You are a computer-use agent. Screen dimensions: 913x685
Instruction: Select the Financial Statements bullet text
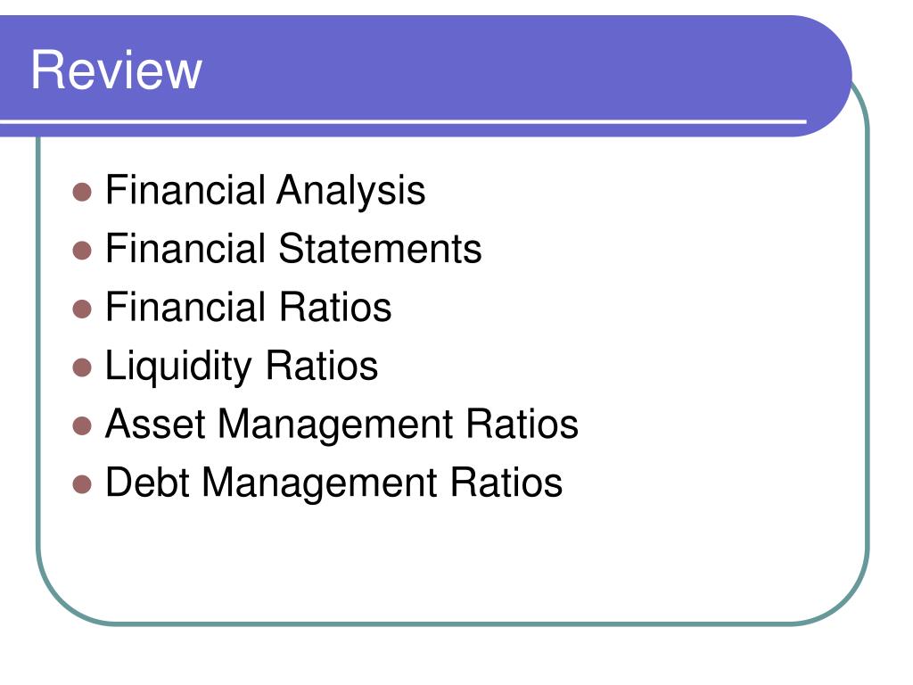coord(293,249)
